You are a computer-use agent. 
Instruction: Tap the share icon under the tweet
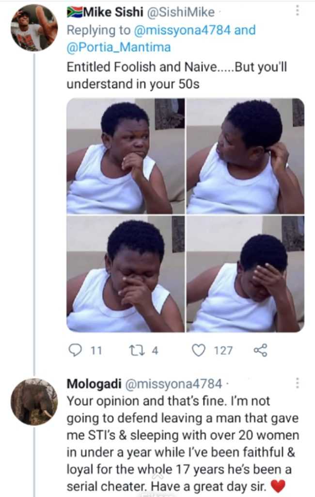260,350
